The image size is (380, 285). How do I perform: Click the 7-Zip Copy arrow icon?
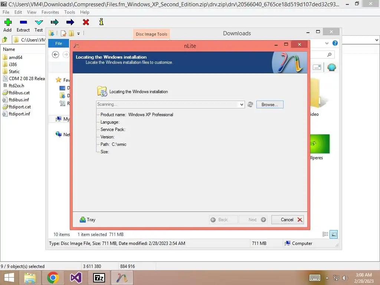pyautogui.click(x=55, y=22)
